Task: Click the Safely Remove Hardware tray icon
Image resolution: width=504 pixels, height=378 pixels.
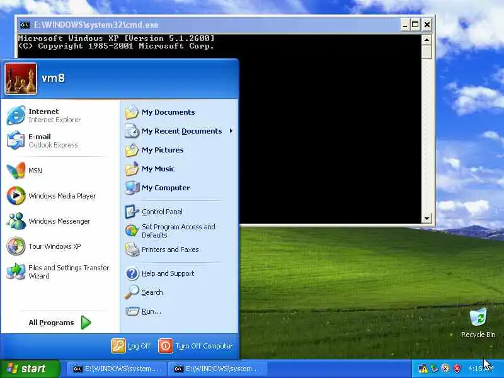Action: [435, 369]
